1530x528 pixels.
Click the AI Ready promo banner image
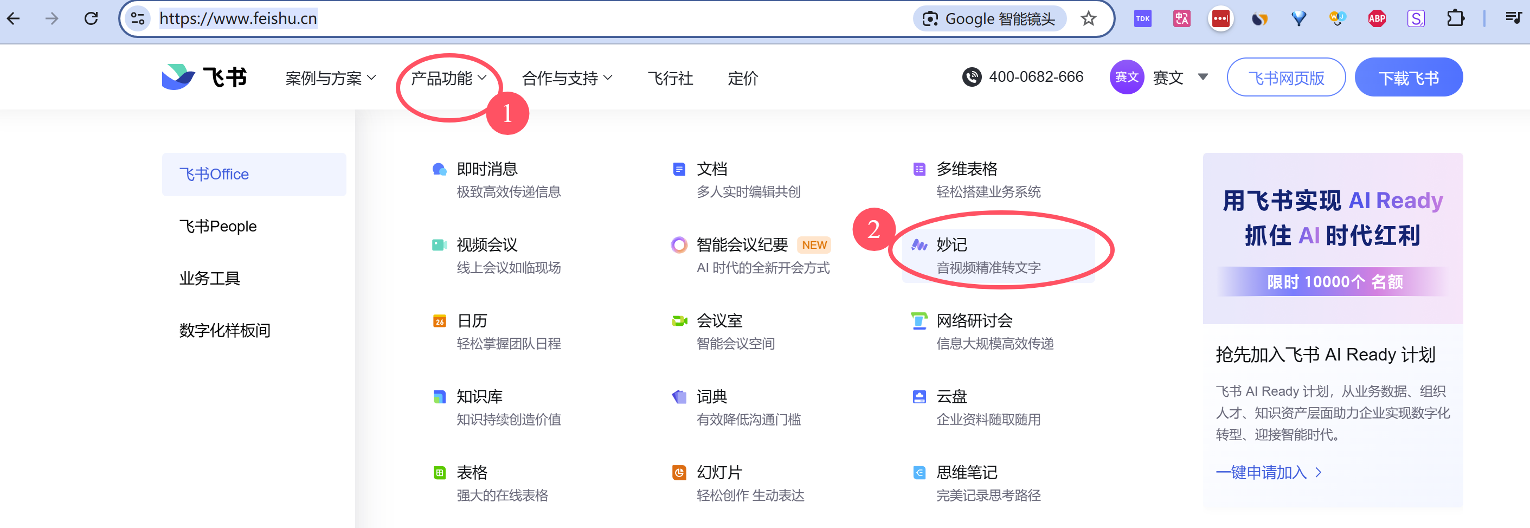pyautogui.click(x=1333, y=238)
